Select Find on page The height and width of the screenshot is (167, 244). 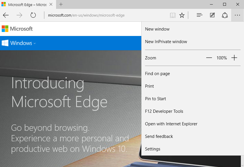click(x=193, y=74)
